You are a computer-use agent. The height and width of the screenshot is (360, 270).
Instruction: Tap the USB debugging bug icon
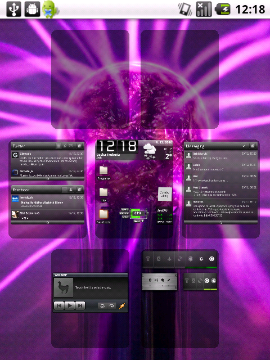[32, 9]
